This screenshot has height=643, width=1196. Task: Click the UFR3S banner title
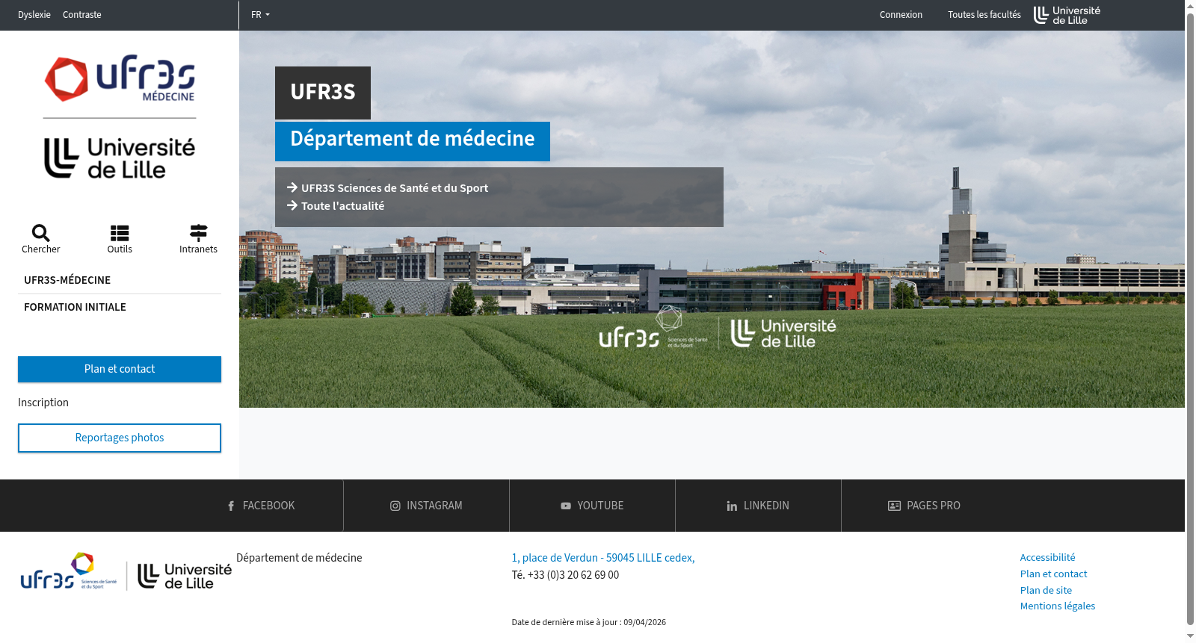point(323,93)
